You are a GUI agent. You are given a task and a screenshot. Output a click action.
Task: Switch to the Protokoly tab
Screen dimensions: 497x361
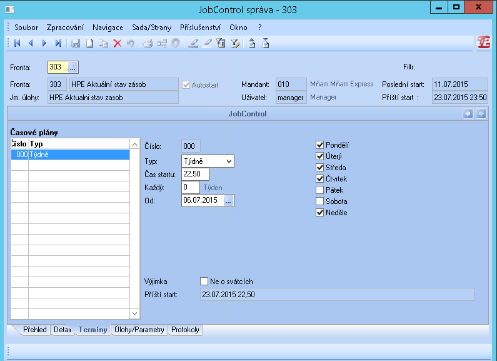pyautogui.click(x=185, y=330)
